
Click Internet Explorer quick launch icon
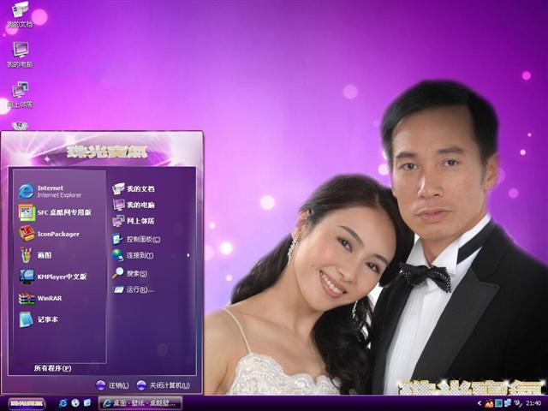(63, 403)
